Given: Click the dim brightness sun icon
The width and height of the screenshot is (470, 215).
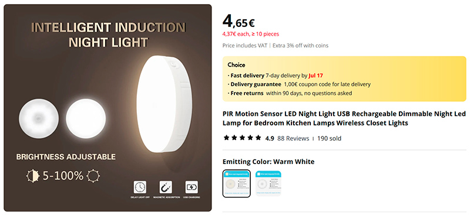Looking at the screenshot, I should 33,176.
